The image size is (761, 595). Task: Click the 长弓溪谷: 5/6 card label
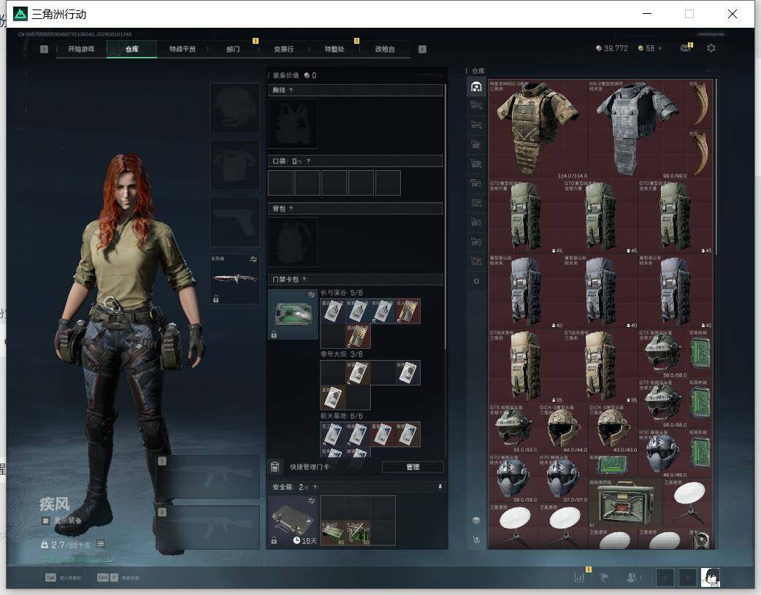coord(342,293)
